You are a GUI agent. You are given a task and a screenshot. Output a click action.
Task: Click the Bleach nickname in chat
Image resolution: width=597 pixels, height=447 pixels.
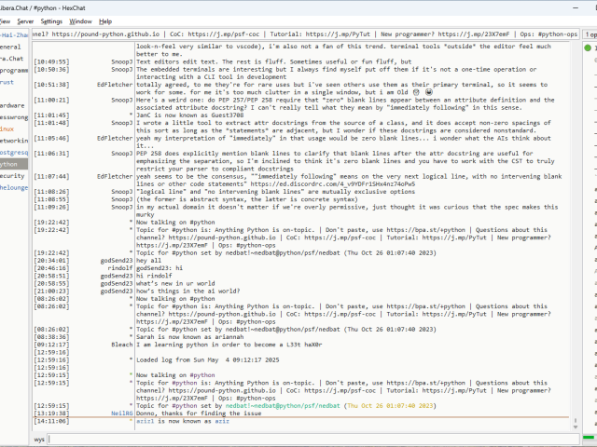pos(121,344)
